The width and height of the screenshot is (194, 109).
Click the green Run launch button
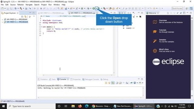(x=94, y=8)
